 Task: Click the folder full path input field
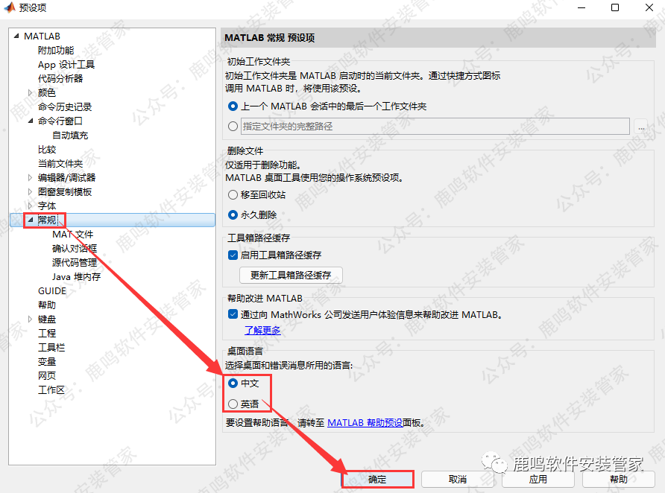(435, 126)
